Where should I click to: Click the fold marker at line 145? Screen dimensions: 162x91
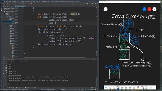(23, 47)
